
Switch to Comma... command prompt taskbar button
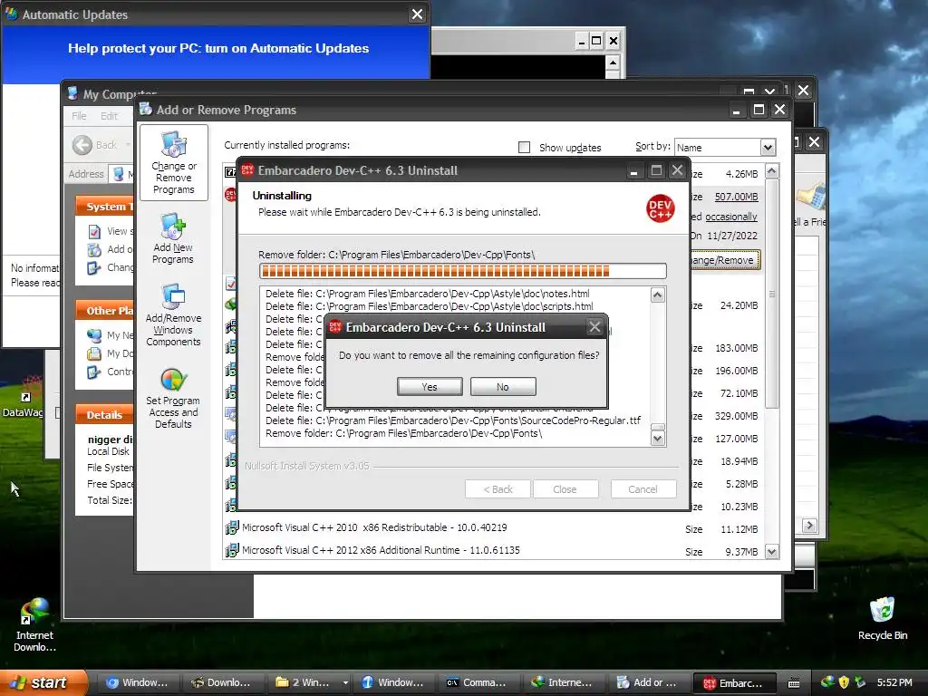pyautogui.click(x=477, y=682)
